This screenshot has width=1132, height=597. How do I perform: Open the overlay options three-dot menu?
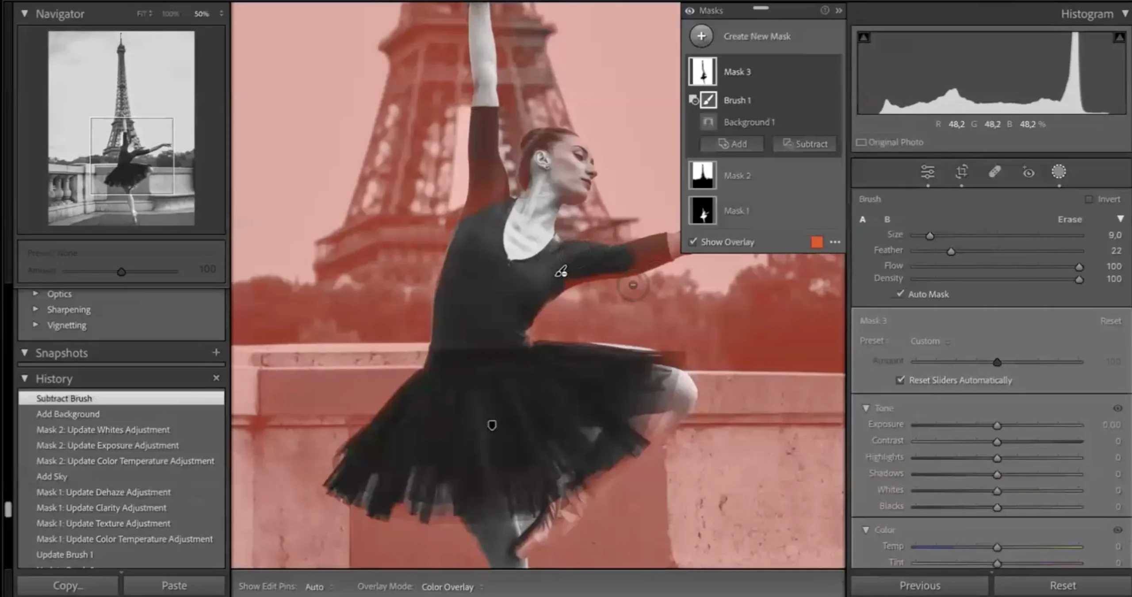click(x=835, y=242)
